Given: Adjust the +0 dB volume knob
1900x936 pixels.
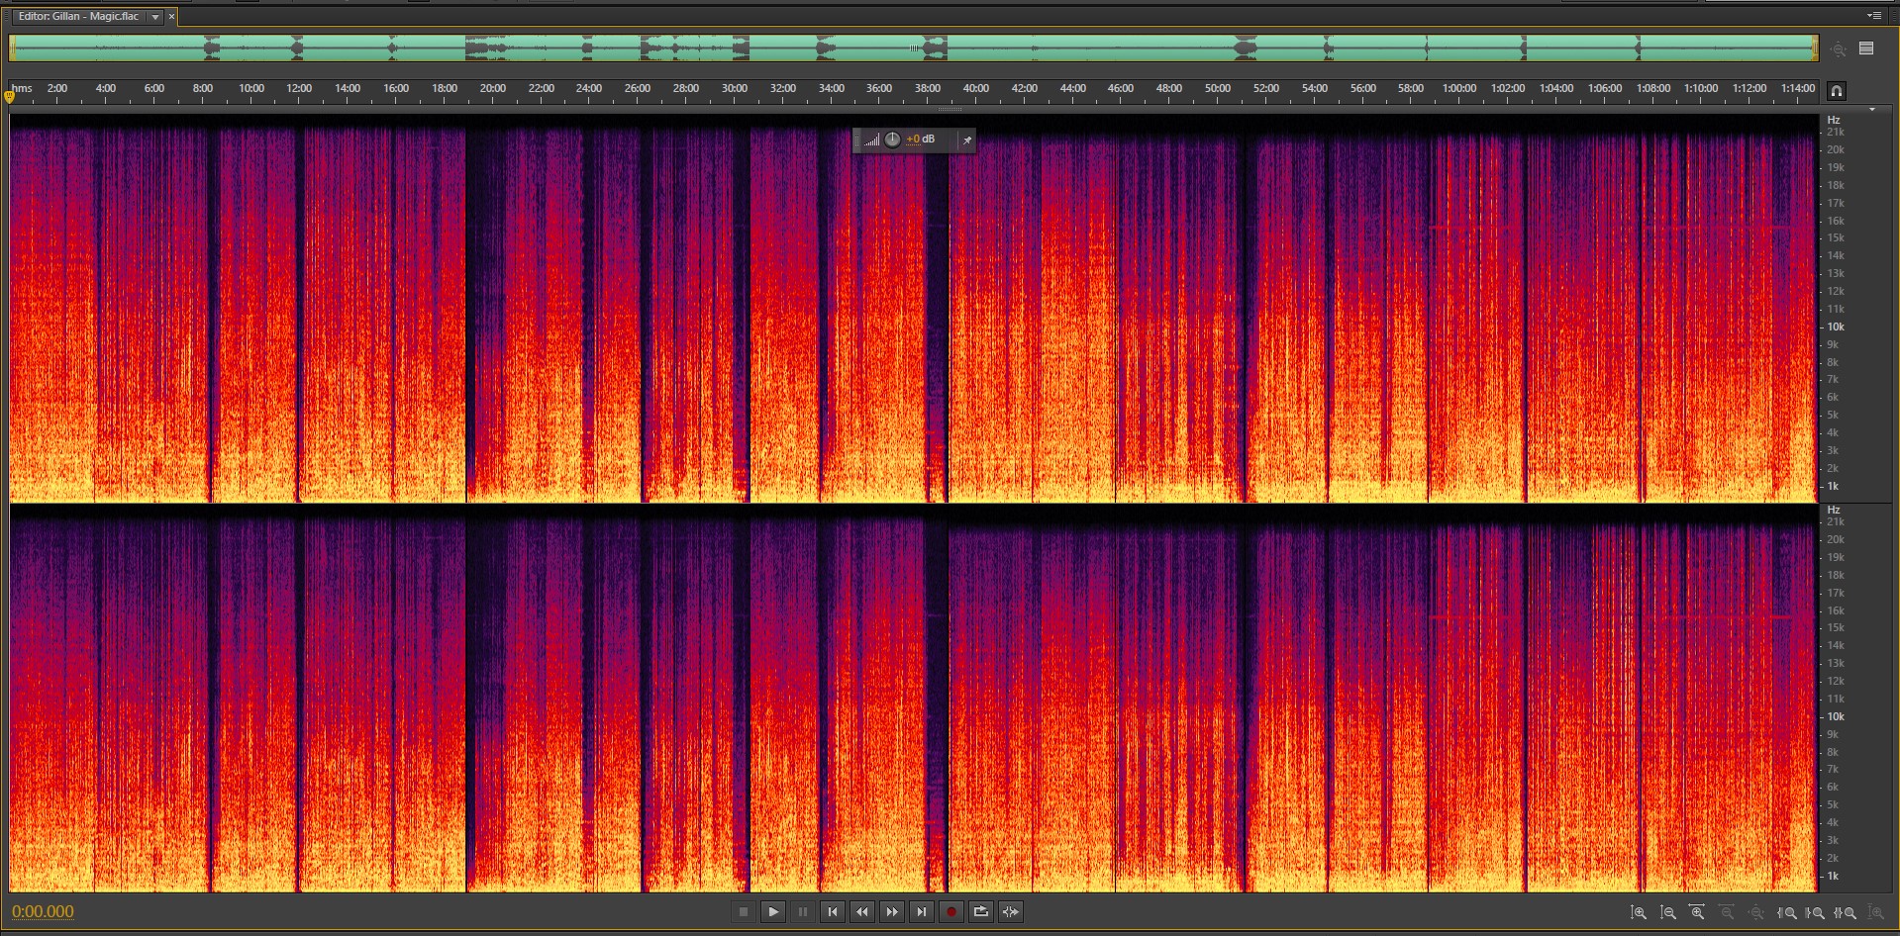Looking at the screenshot, I should pyautogui.click(x=892, y=140).
